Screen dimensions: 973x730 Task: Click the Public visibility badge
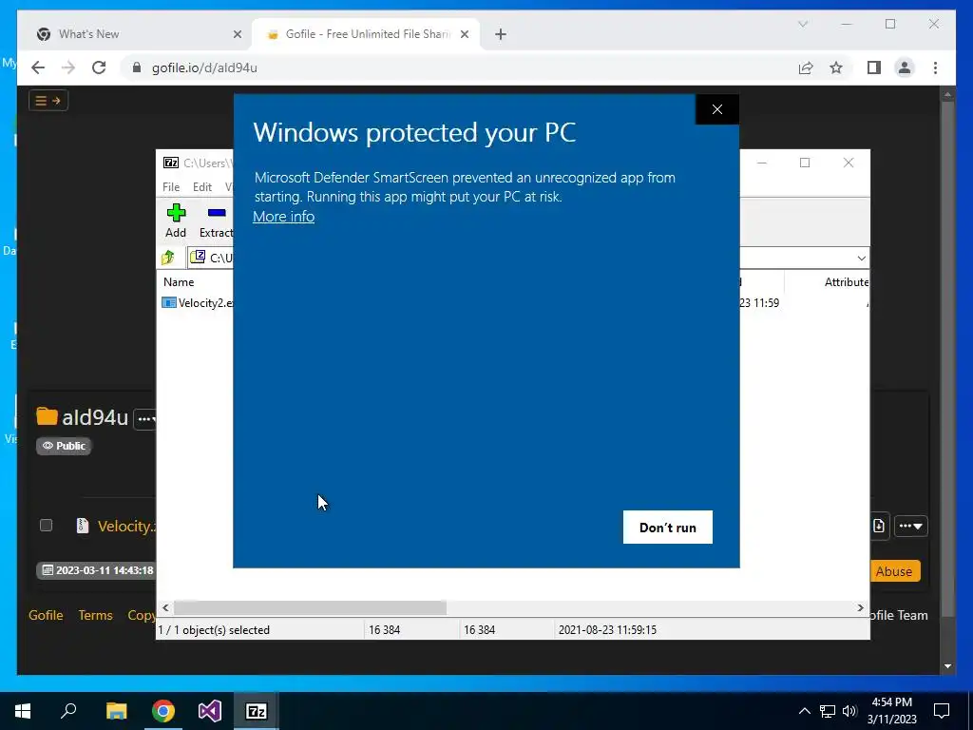coord(64,446)
